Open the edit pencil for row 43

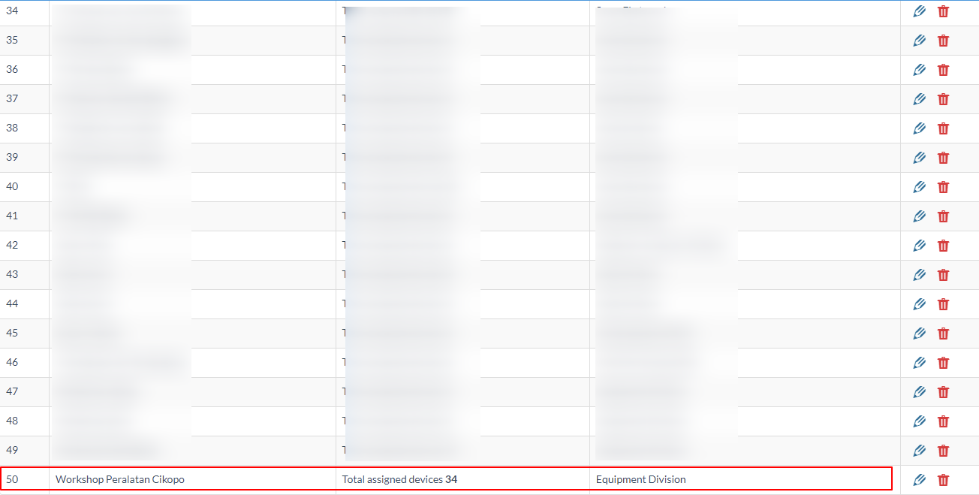(919, 275)
